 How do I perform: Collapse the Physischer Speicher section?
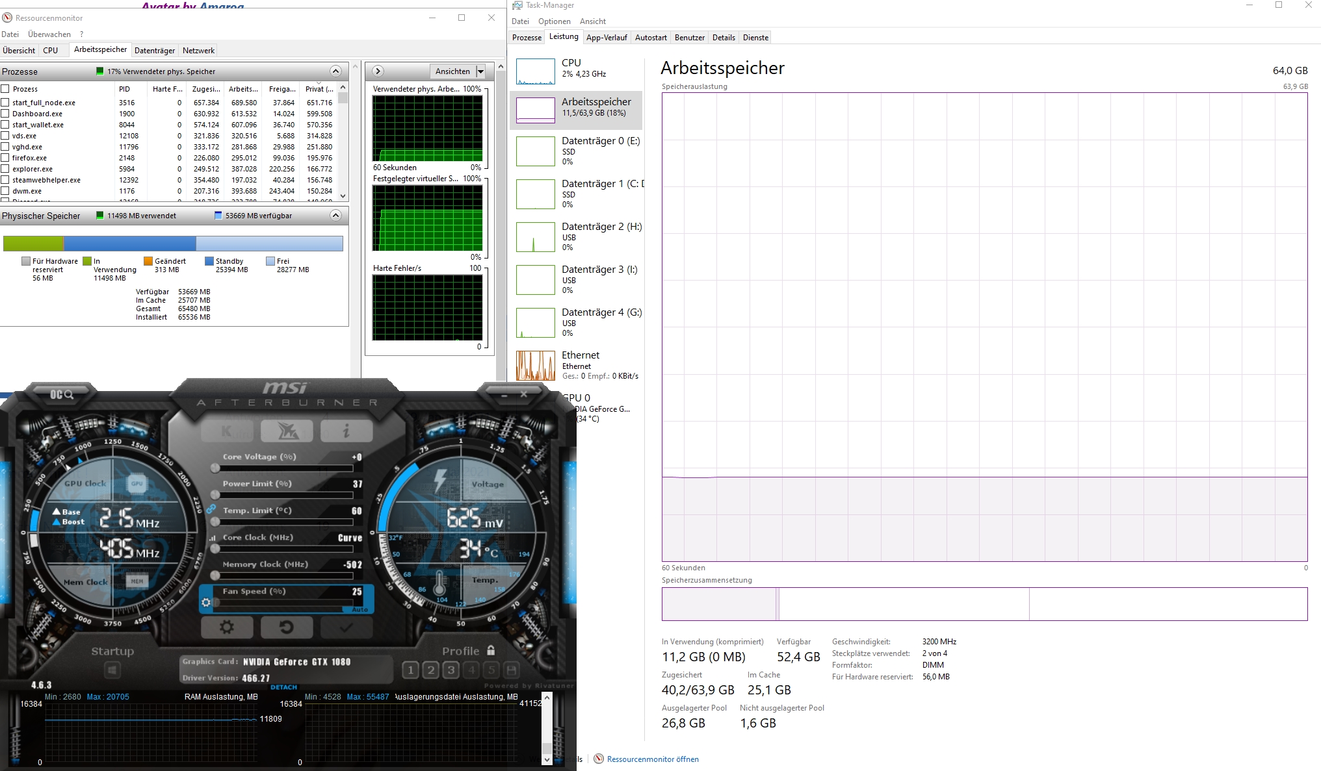(x=335, y=215)
